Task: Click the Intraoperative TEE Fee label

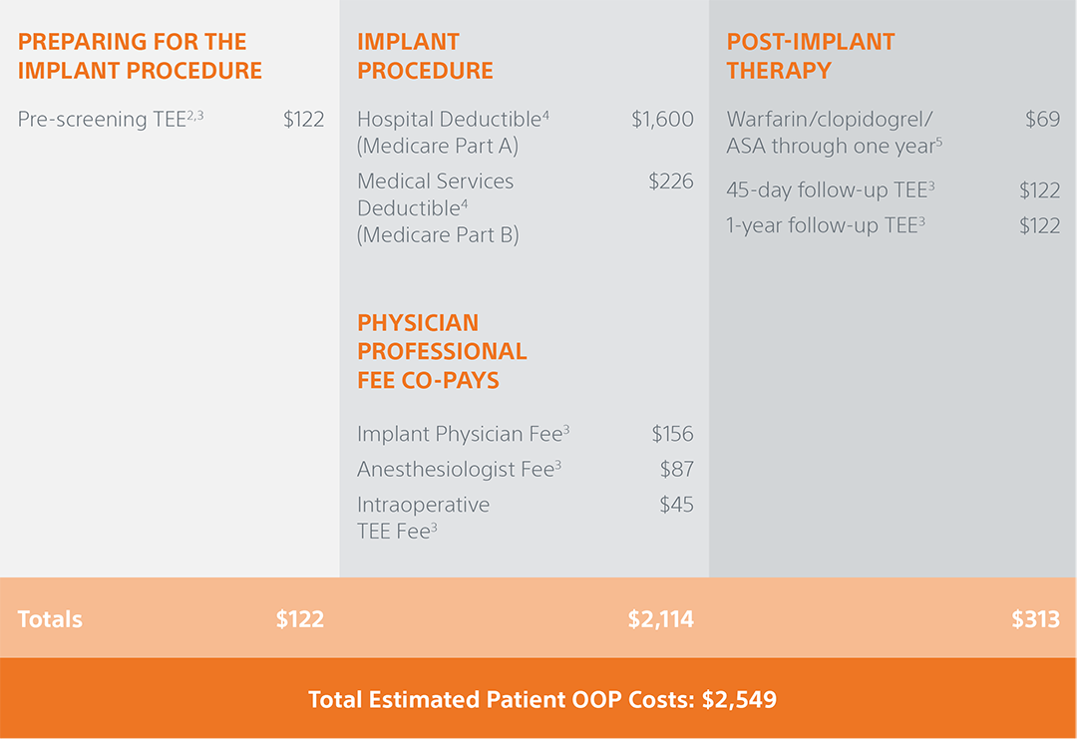Action: pyautogui.click(x=423, y=518)
